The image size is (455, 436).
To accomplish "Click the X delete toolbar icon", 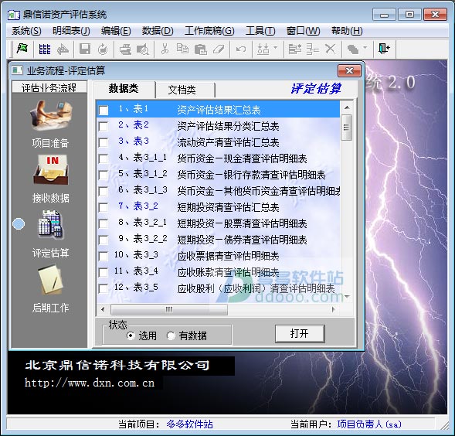I will point(330,49).
